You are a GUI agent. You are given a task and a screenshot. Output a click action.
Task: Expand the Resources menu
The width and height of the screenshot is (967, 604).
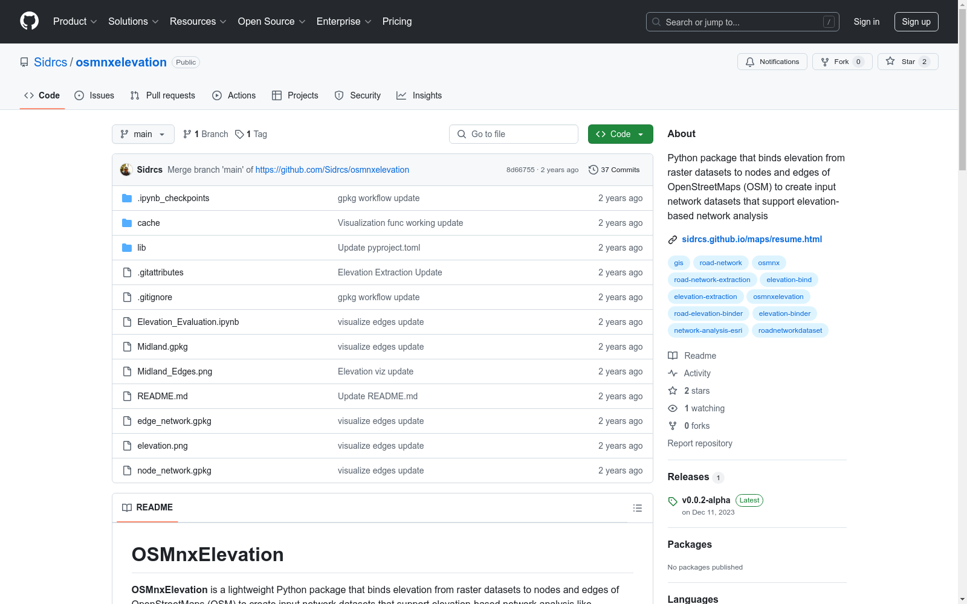(x=198, y=22)
